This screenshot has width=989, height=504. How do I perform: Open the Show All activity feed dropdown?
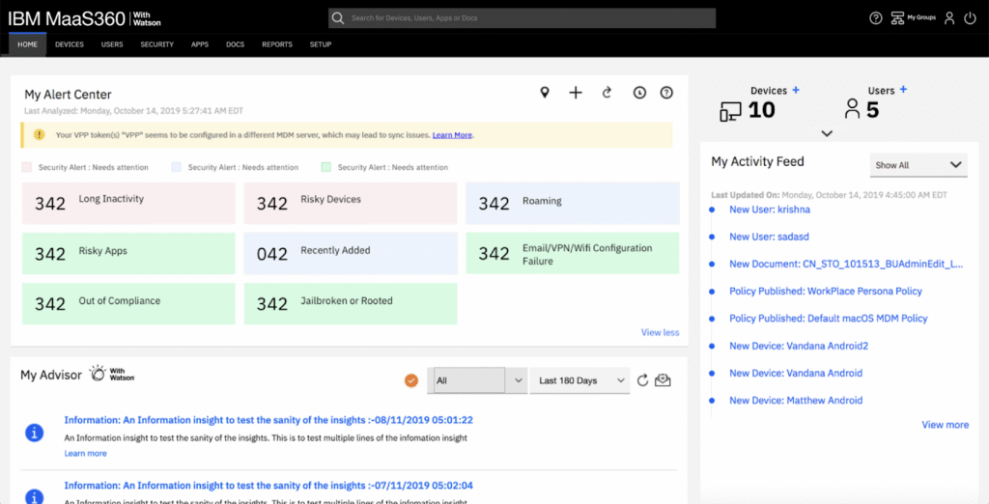point(918,165)
